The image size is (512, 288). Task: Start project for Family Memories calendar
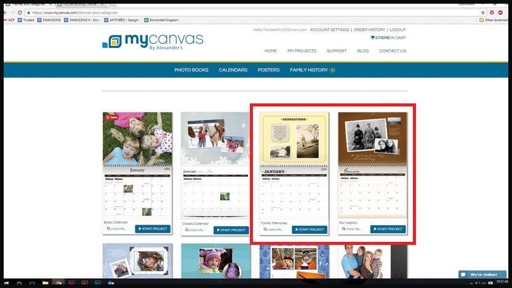[x=310, y=230]
